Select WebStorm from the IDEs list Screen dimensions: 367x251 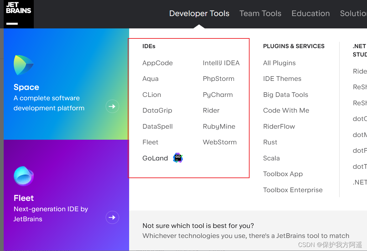coord(220,142)
